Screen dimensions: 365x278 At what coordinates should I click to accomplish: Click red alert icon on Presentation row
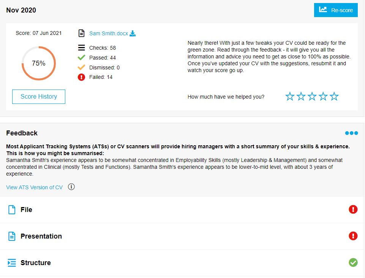point(353,236)
